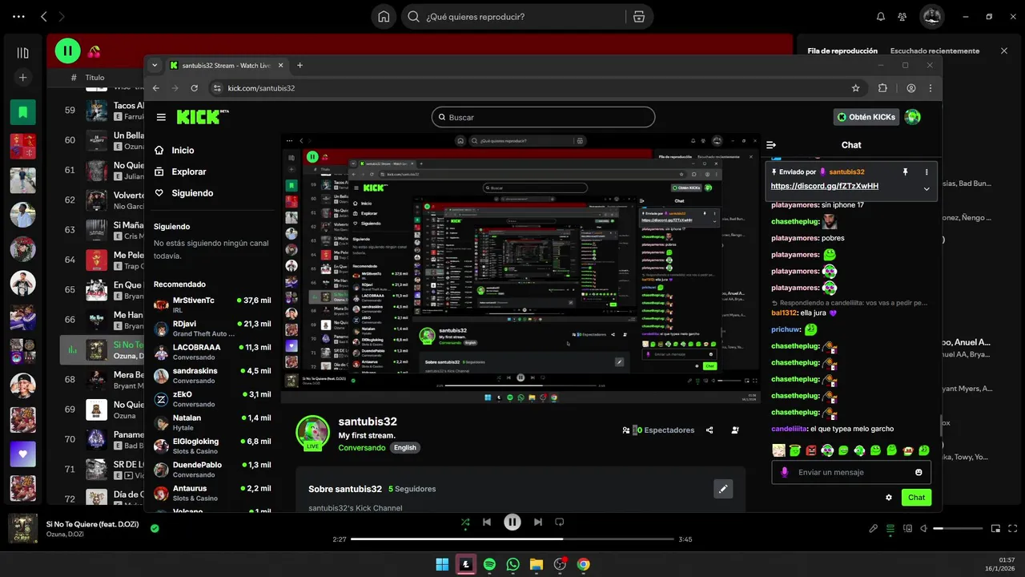Open RDjavi recommended channel
The width and height of the screenshot is (1025, 577).
[x=212, y=329]
